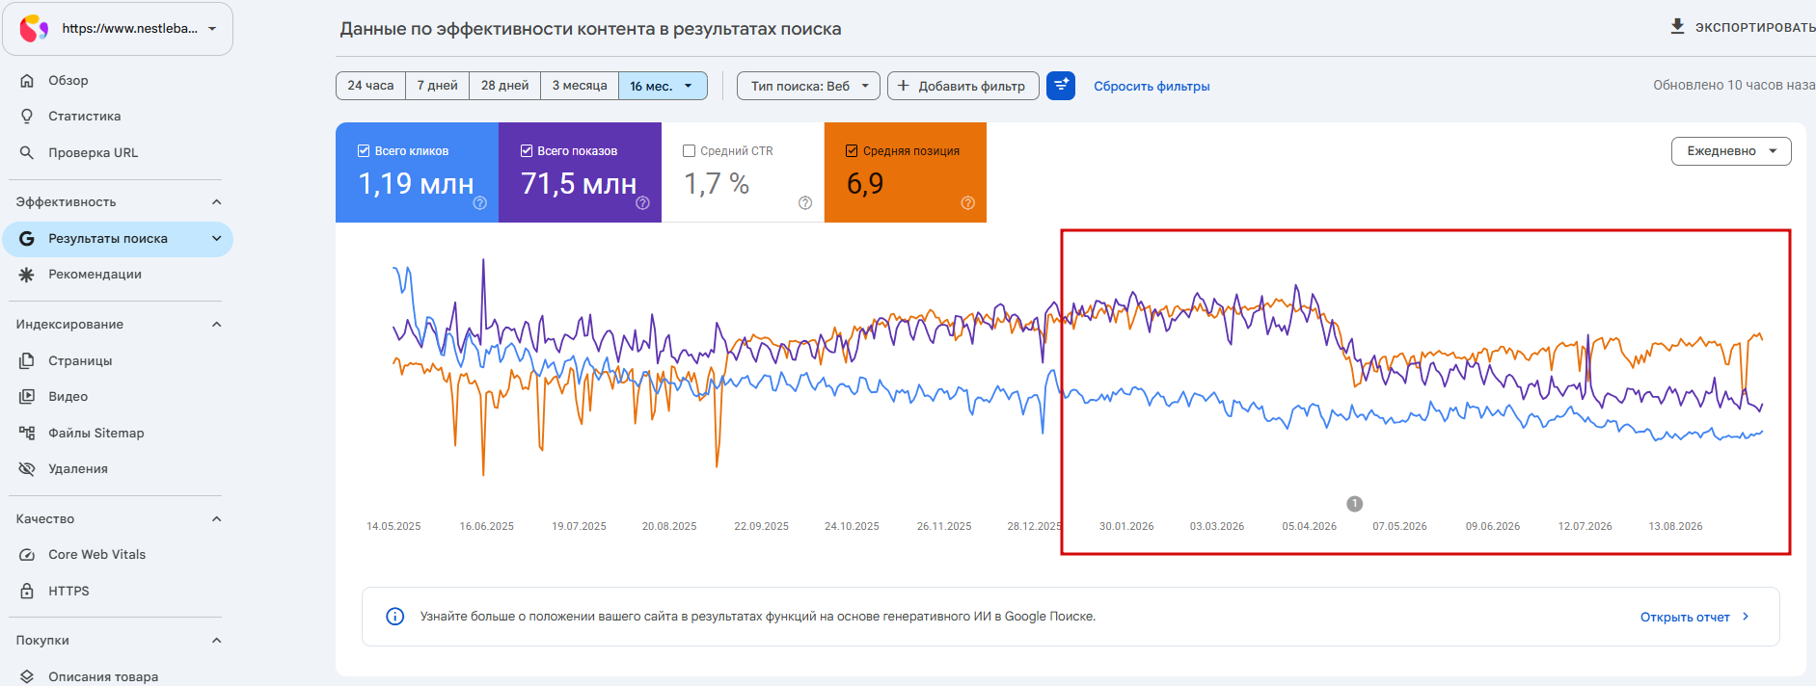Click the Recommendations asterisk icon
The image size is (1816, 686).
coord(27,275)
